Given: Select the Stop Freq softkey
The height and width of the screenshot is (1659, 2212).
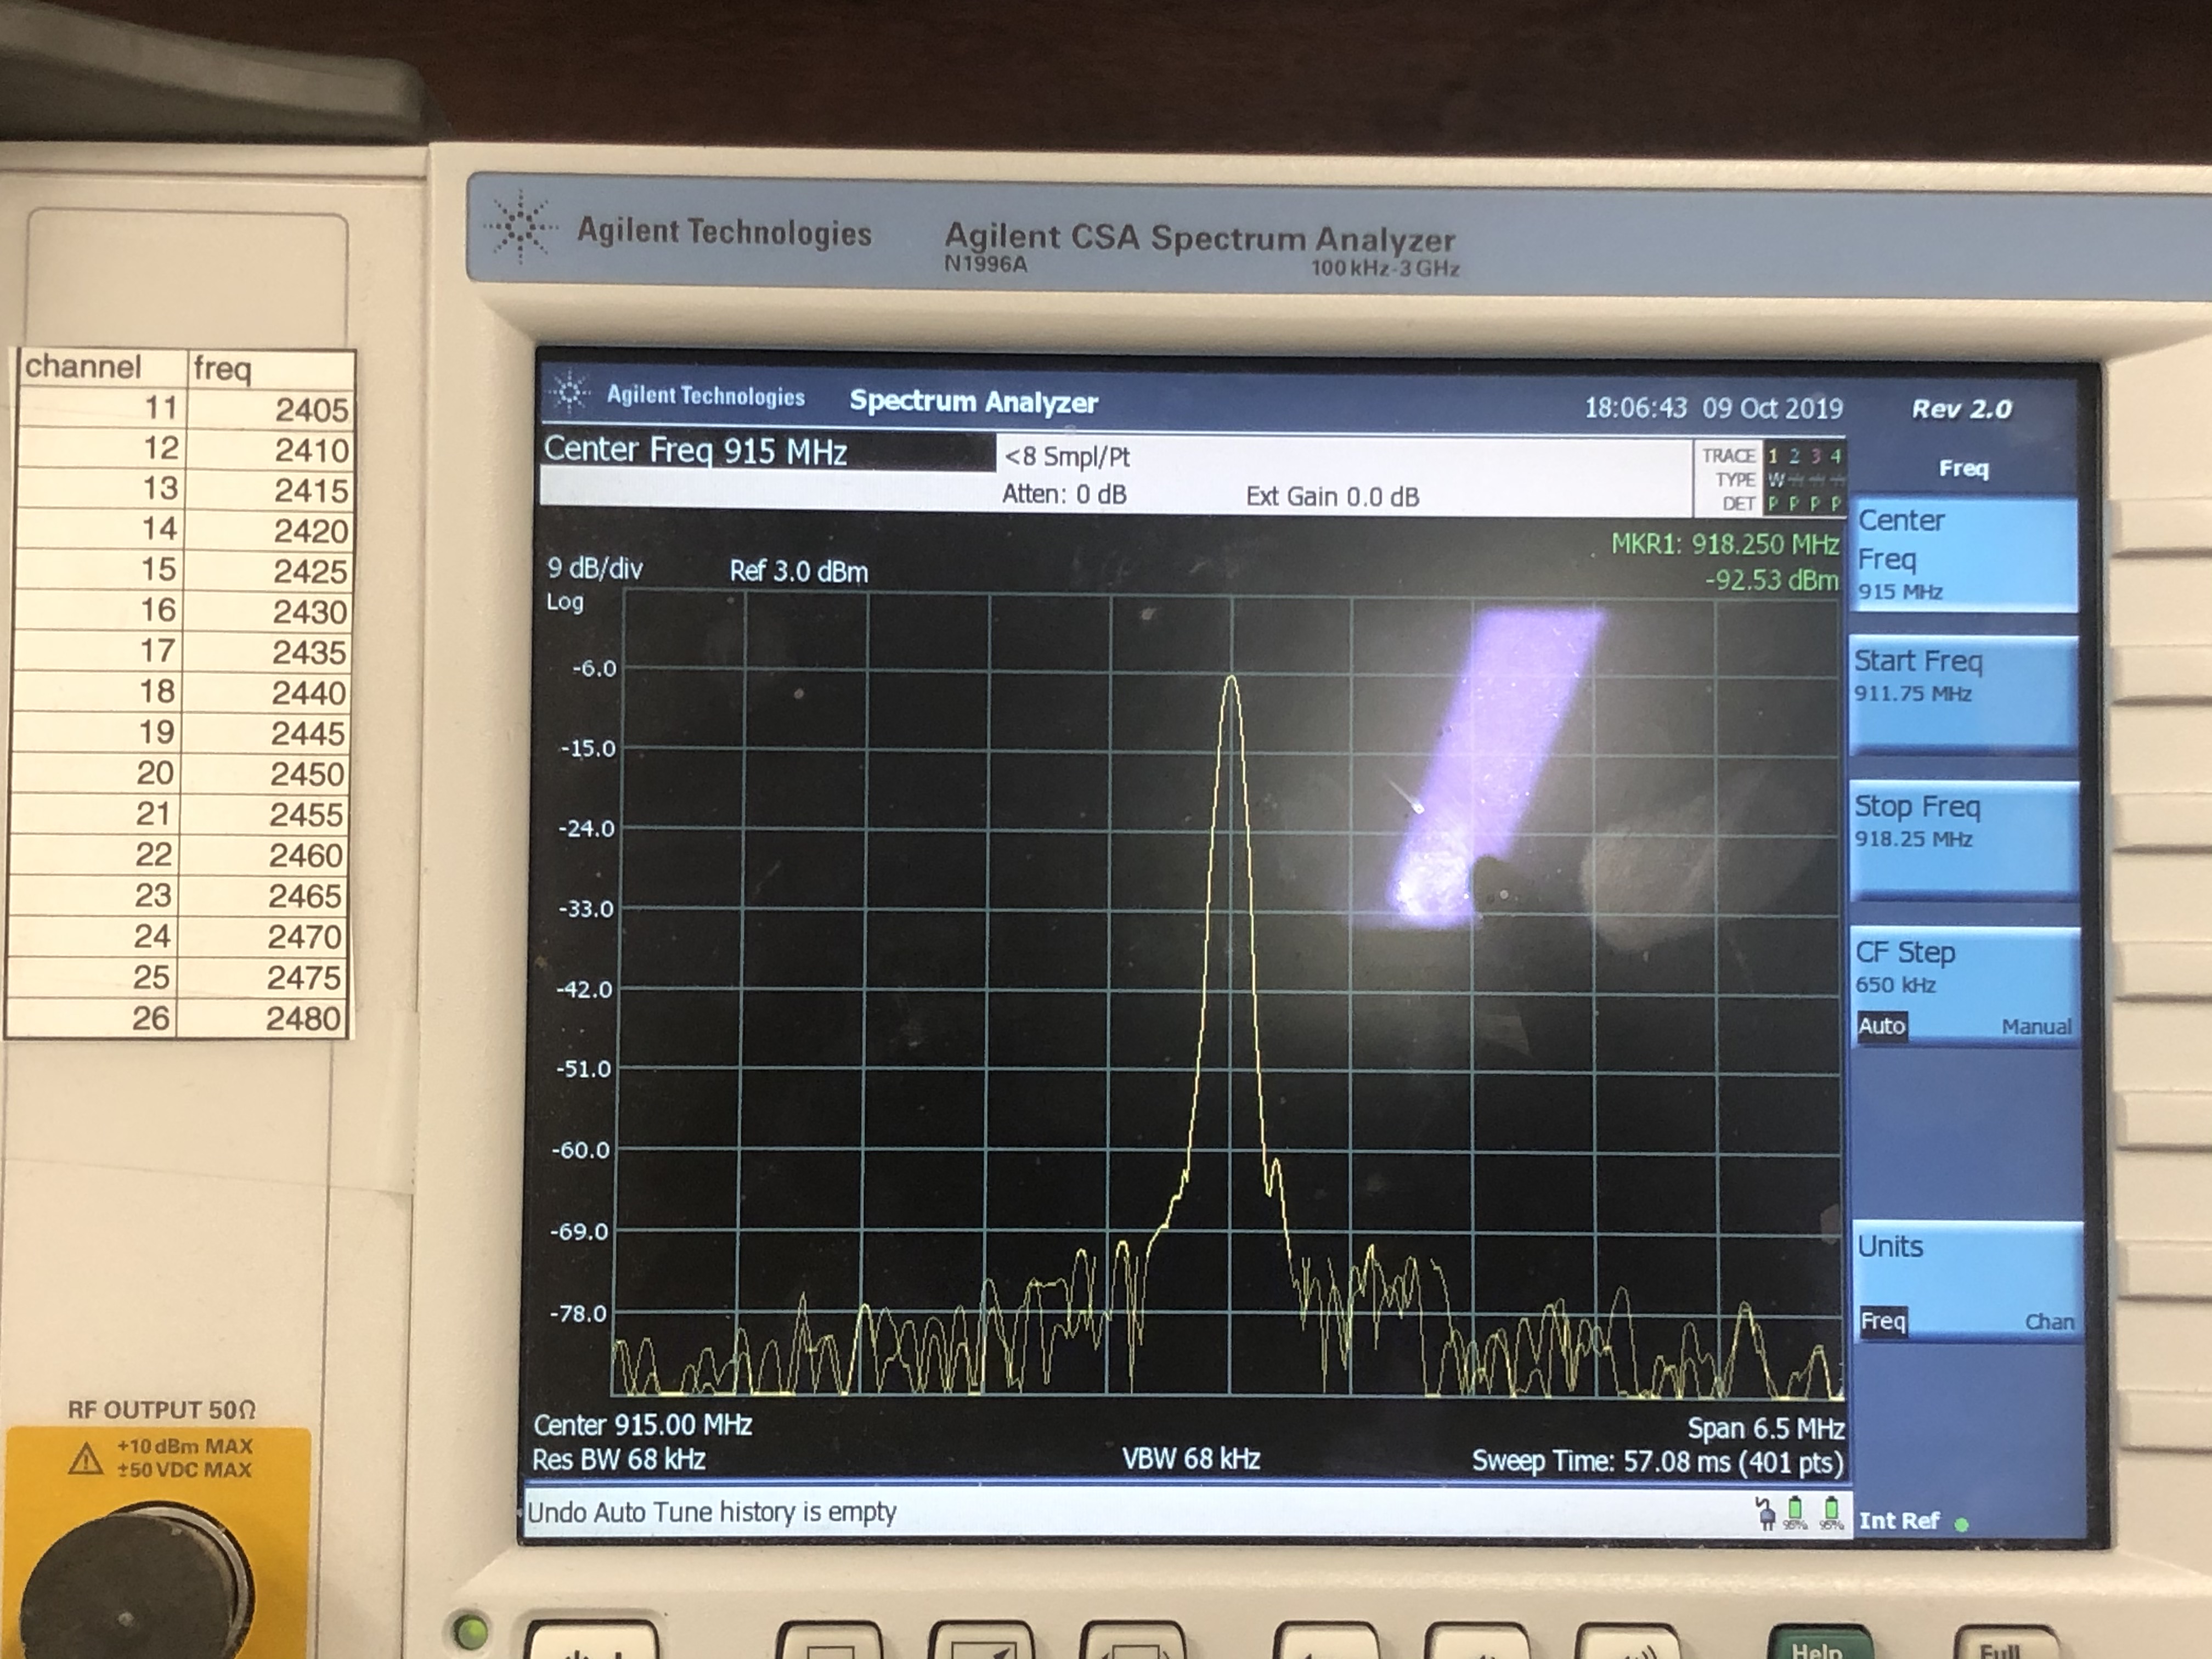Looking at the screenshot, I should coord(1965,839).
